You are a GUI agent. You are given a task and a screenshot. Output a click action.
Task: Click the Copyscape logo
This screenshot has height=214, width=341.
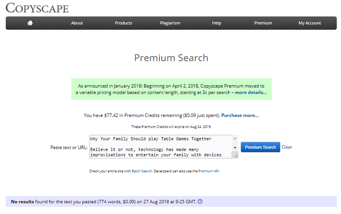tap(37, 8)
